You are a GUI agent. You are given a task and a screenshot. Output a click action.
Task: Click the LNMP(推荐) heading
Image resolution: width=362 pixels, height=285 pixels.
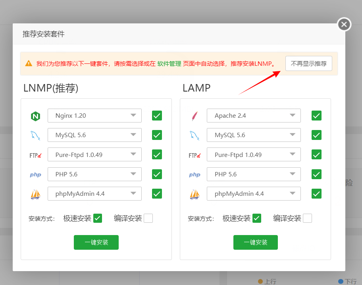tap(51, 88)
